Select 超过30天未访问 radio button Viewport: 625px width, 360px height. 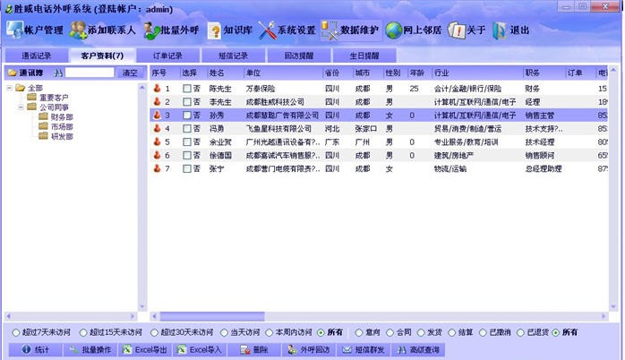tap(155, 332)
